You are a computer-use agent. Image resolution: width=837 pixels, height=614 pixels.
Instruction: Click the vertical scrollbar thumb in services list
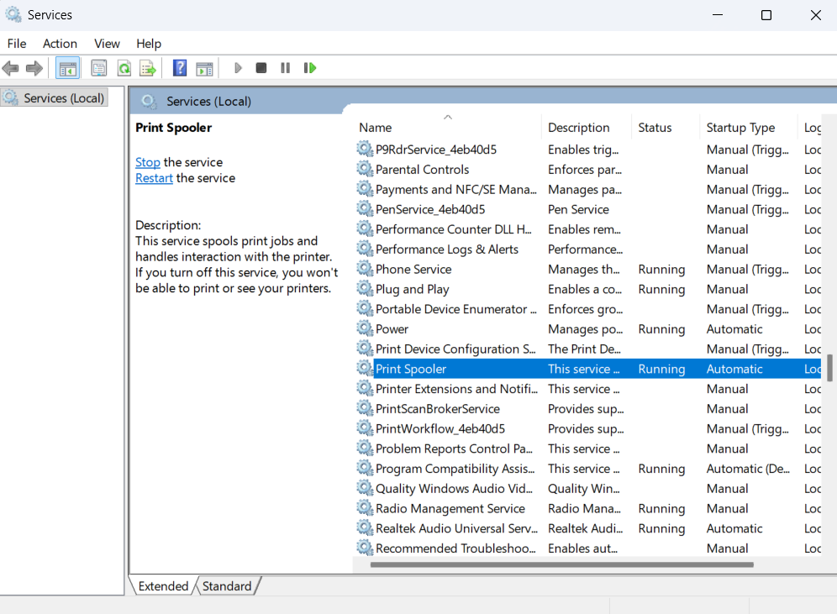829,368
